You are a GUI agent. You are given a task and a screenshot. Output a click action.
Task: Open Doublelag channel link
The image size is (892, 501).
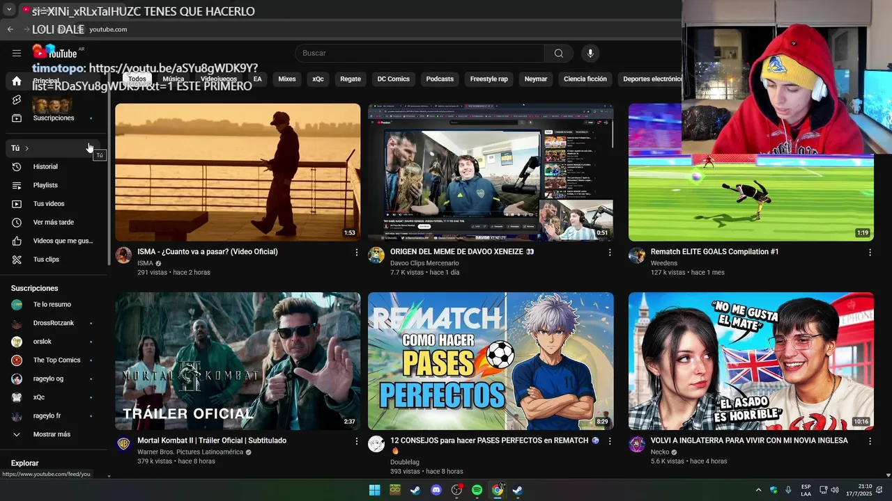click(x=405, y=462)
